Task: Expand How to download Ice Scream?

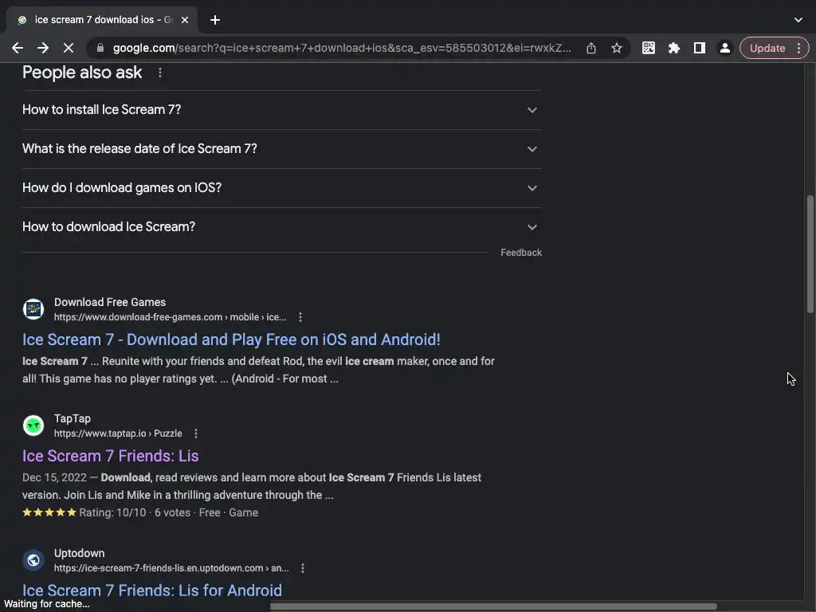Action: (x=281, y=227)
